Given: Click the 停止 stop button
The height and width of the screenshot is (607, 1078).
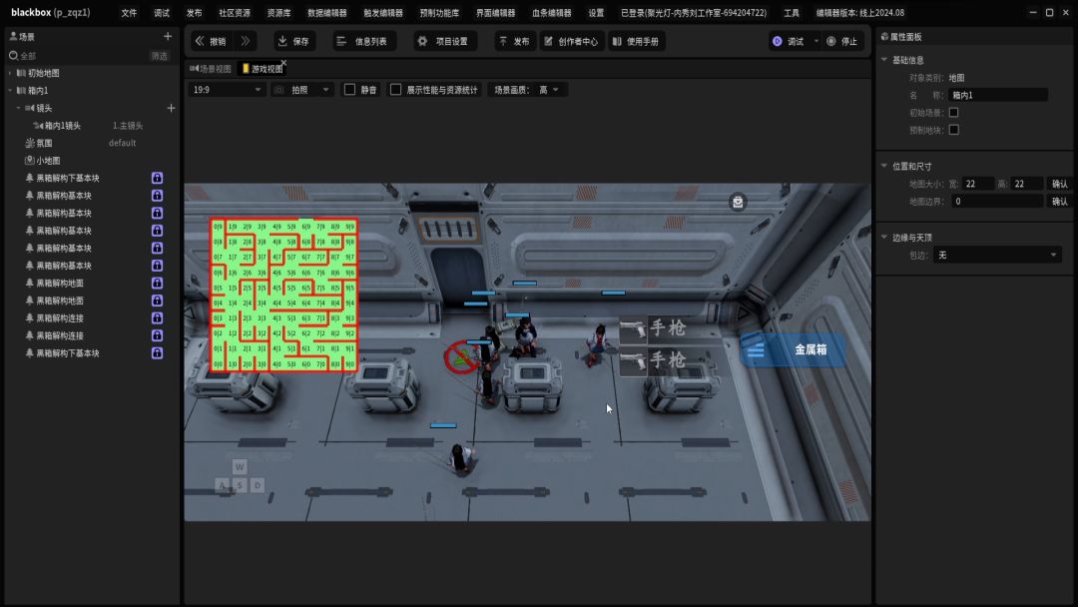Looking at the screenshot, I should pos(842,41).
